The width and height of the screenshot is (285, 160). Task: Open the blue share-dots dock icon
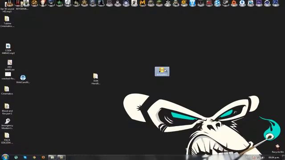click(217, 3)
